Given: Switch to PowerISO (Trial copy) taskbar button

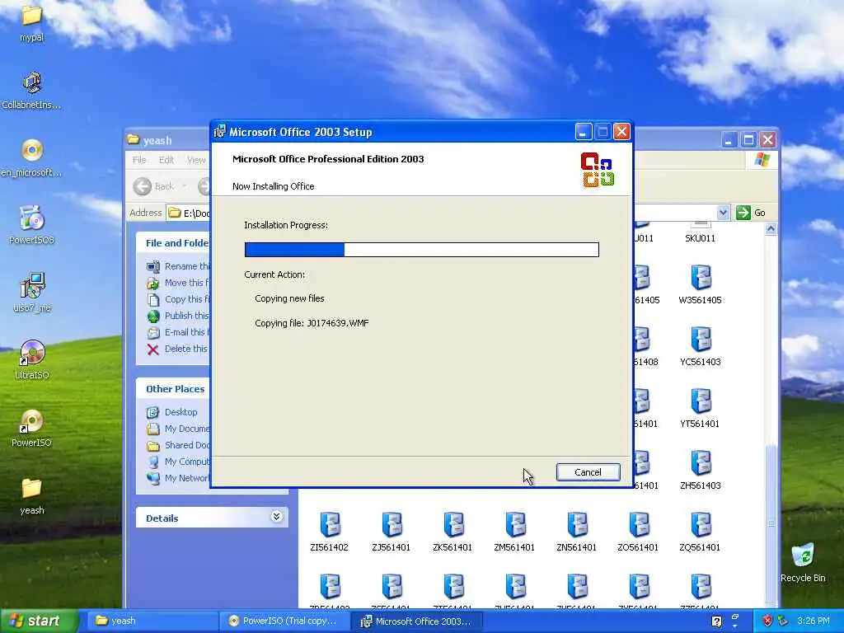Looking at the screenshot, I should tap(284, 621).
